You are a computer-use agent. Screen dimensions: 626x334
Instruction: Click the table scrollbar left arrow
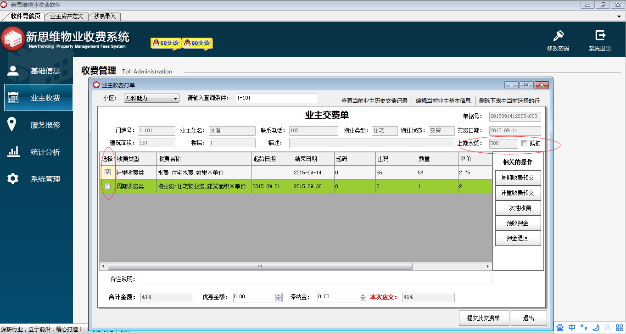click(103, 266)
